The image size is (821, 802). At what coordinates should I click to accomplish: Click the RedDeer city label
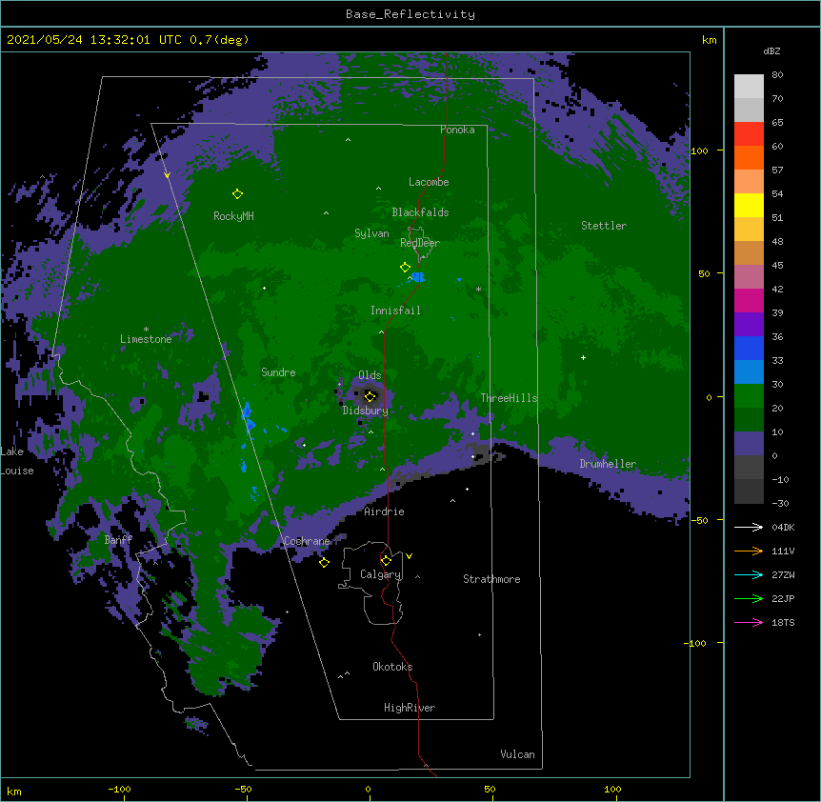(420, 243)
